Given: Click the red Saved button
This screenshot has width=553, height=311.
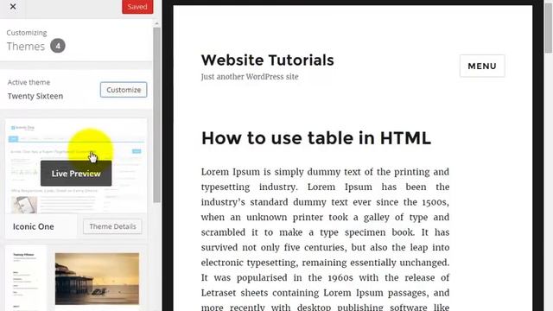Looking at the screenshot, I should pyautogui.click(x=137, y=7).
